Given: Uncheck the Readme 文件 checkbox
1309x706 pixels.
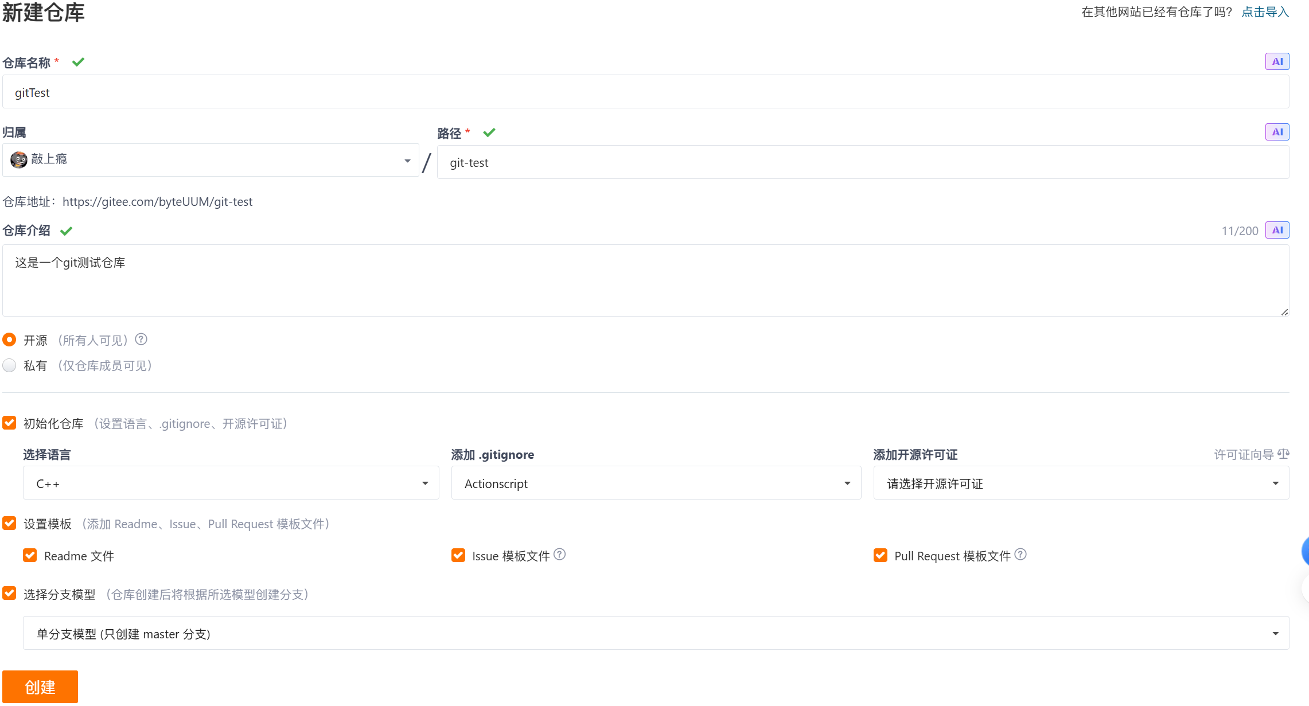Looking at the screenshot, I should coord(30,555).
